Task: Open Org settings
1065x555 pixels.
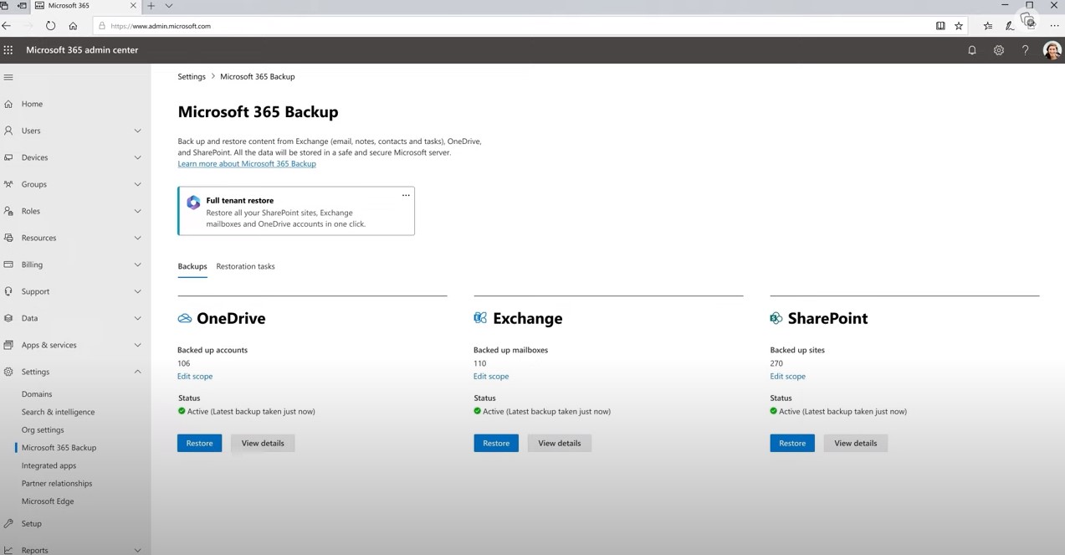Action: (43, 430)
